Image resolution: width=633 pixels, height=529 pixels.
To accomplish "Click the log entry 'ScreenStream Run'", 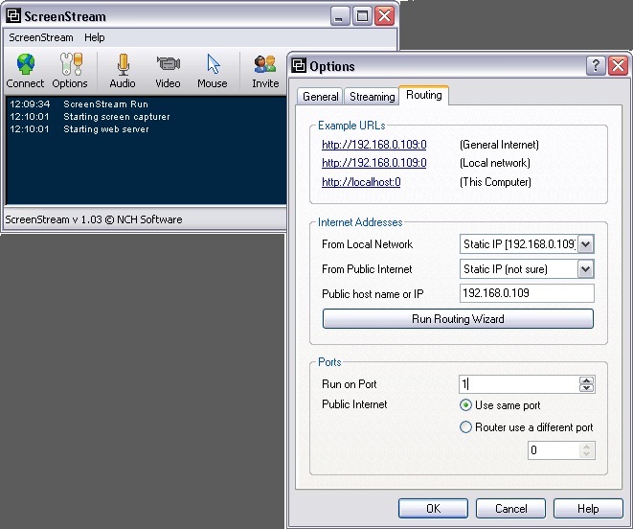I will pyautogui.click(x=105, y=104).
